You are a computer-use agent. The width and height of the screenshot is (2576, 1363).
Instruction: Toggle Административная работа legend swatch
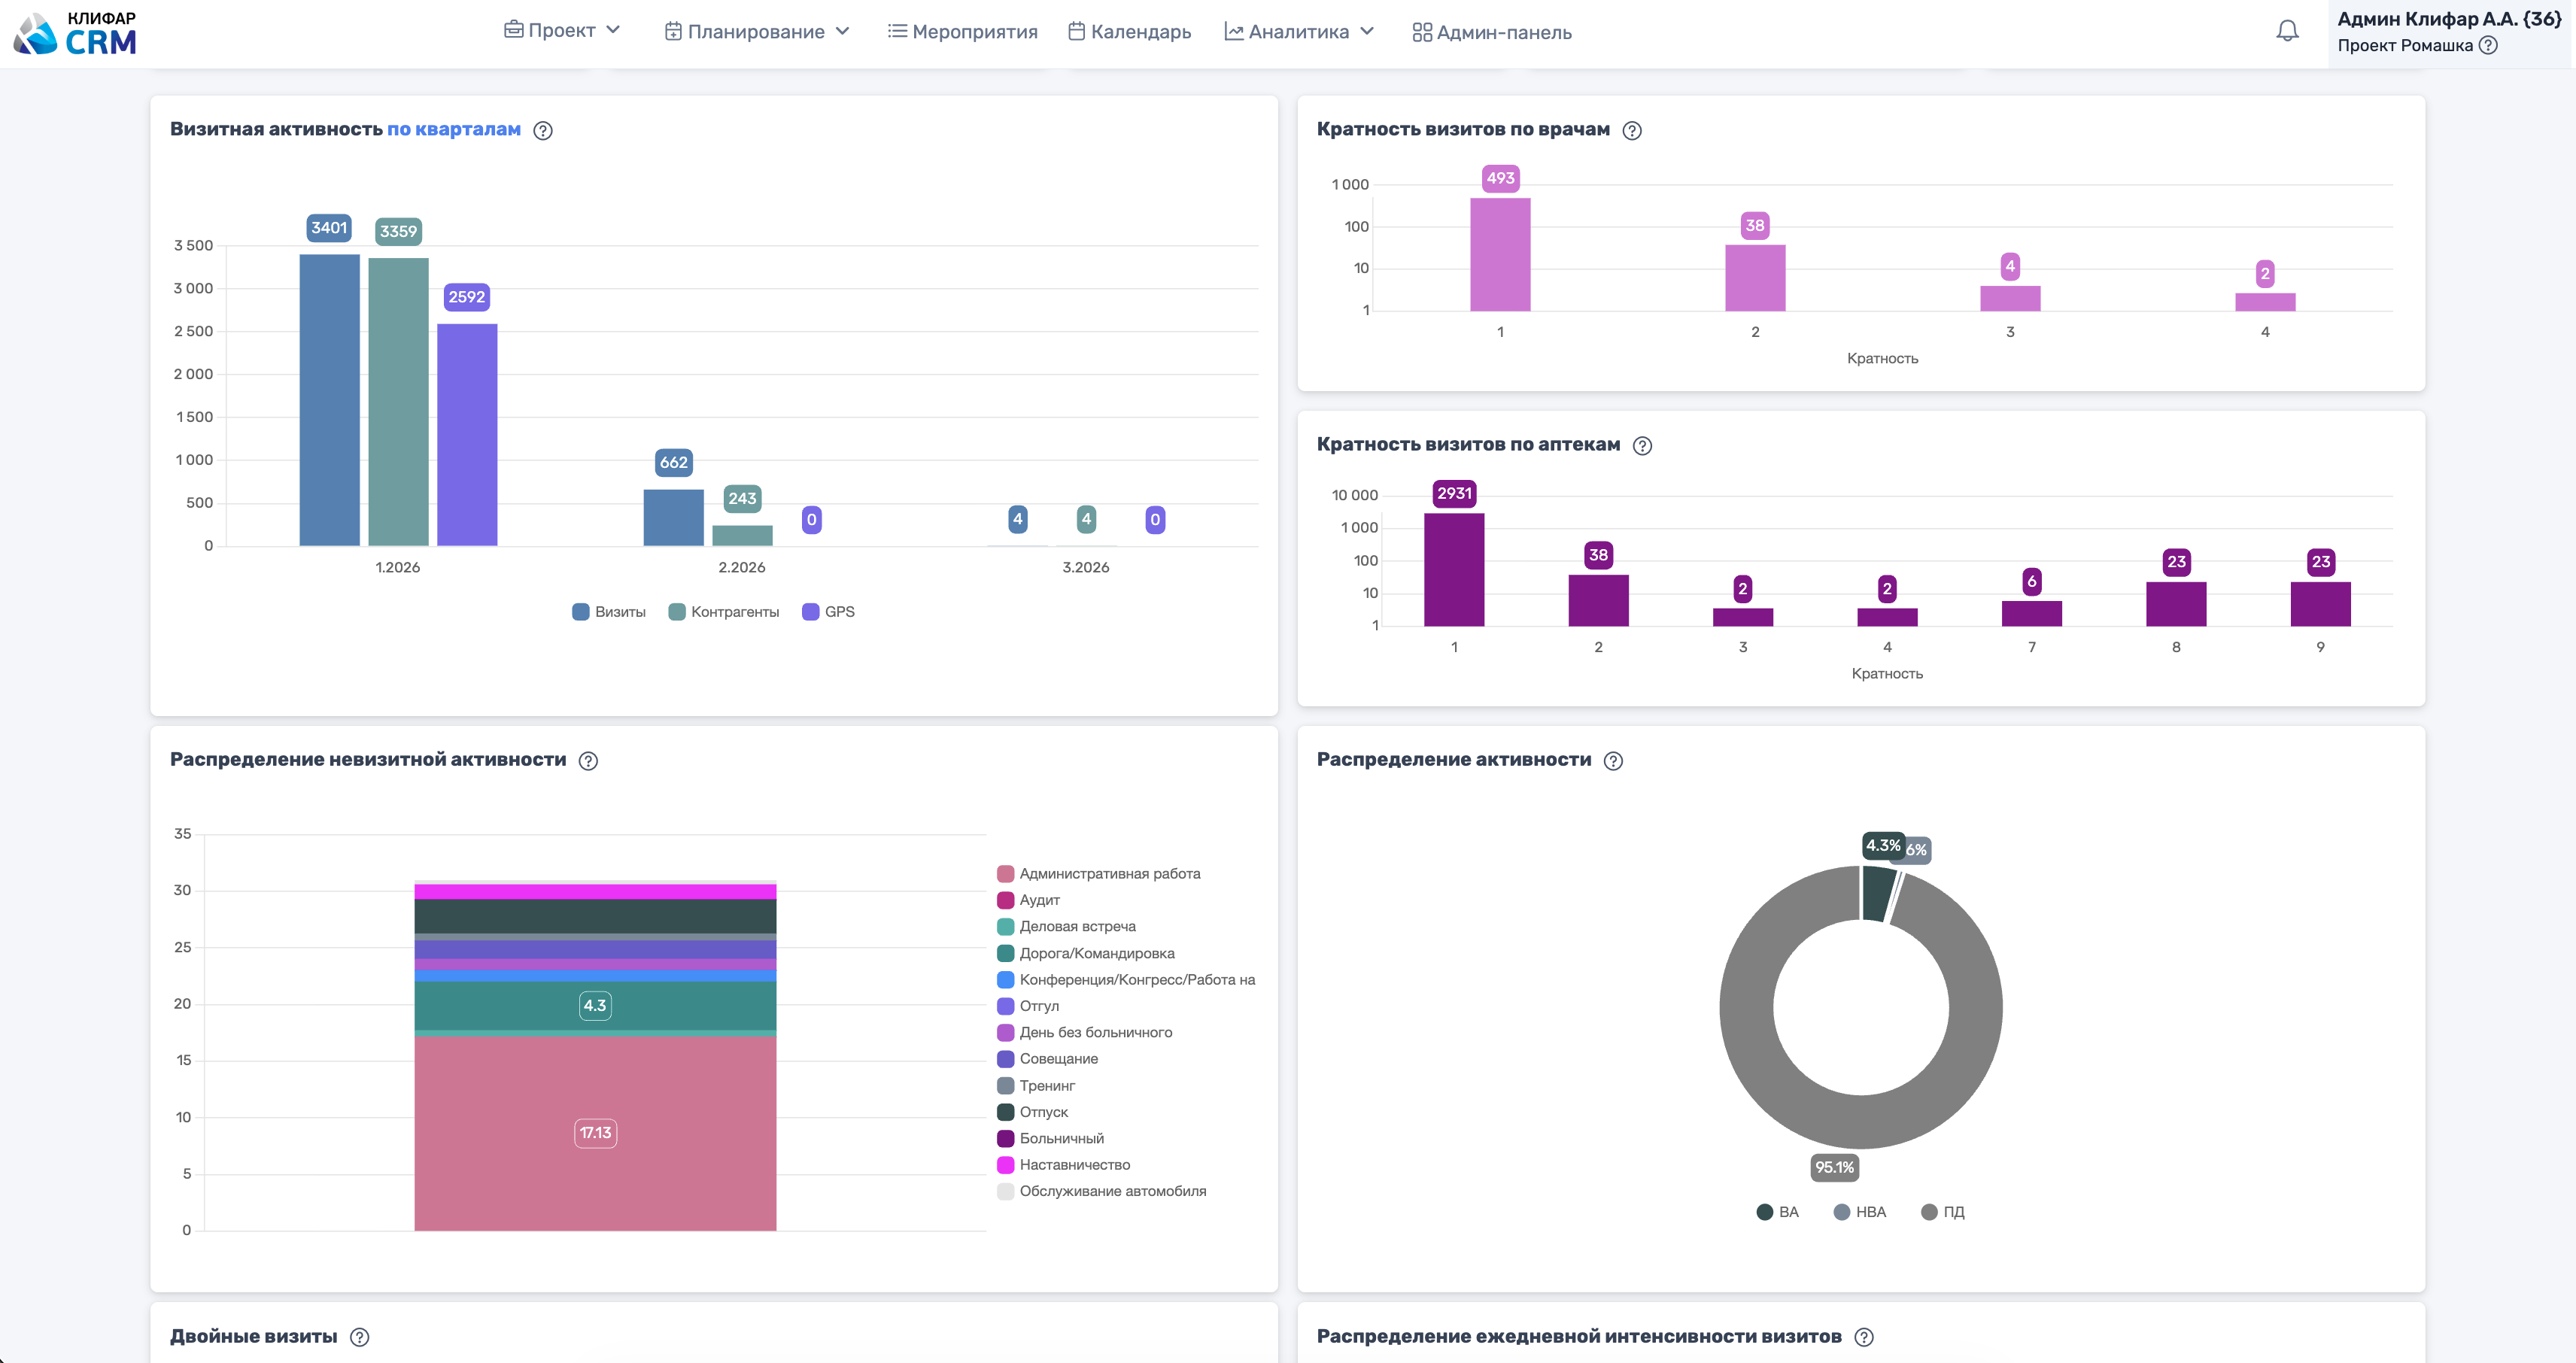coord(1006,874)
